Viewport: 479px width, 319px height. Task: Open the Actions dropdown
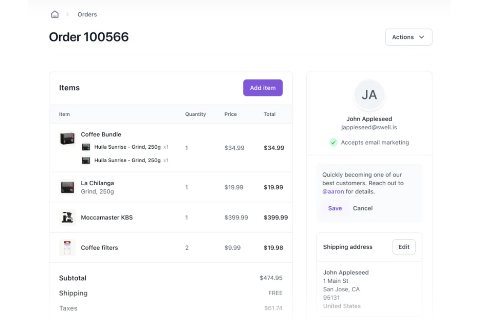(408, 37)
